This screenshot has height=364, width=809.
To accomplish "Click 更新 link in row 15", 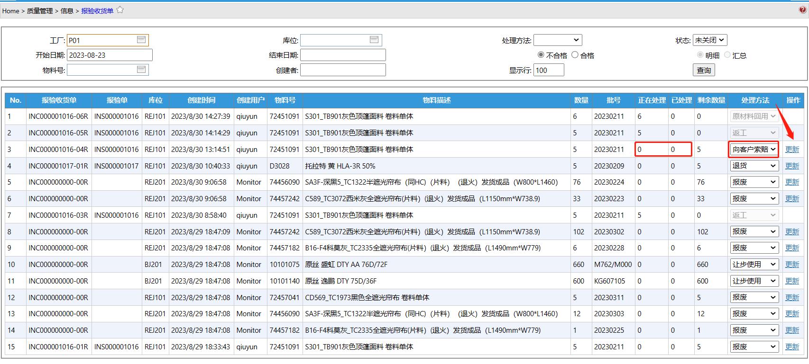I will click(792, 346).
